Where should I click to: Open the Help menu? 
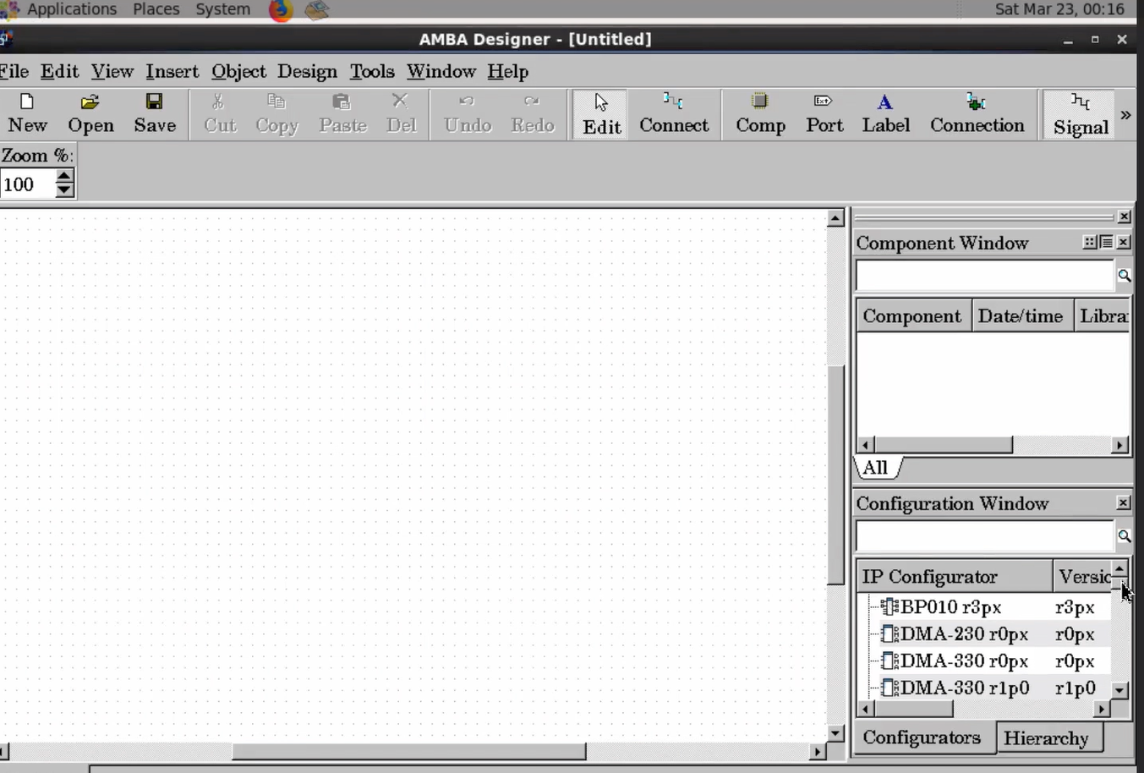pos(507,71)
